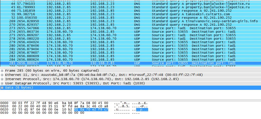The width and height of the screenshot is (261, 119).
Task: Select packet 284 UDP row
Action: (x=130, y=60)
